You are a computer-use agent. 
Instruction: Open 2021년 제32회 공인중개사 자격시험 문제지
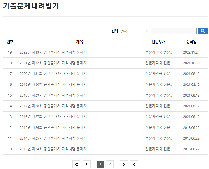point(53,63)
